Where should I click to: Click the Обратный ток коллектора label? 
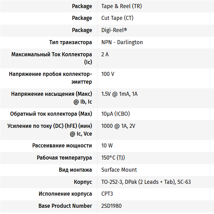pos(51,114)
